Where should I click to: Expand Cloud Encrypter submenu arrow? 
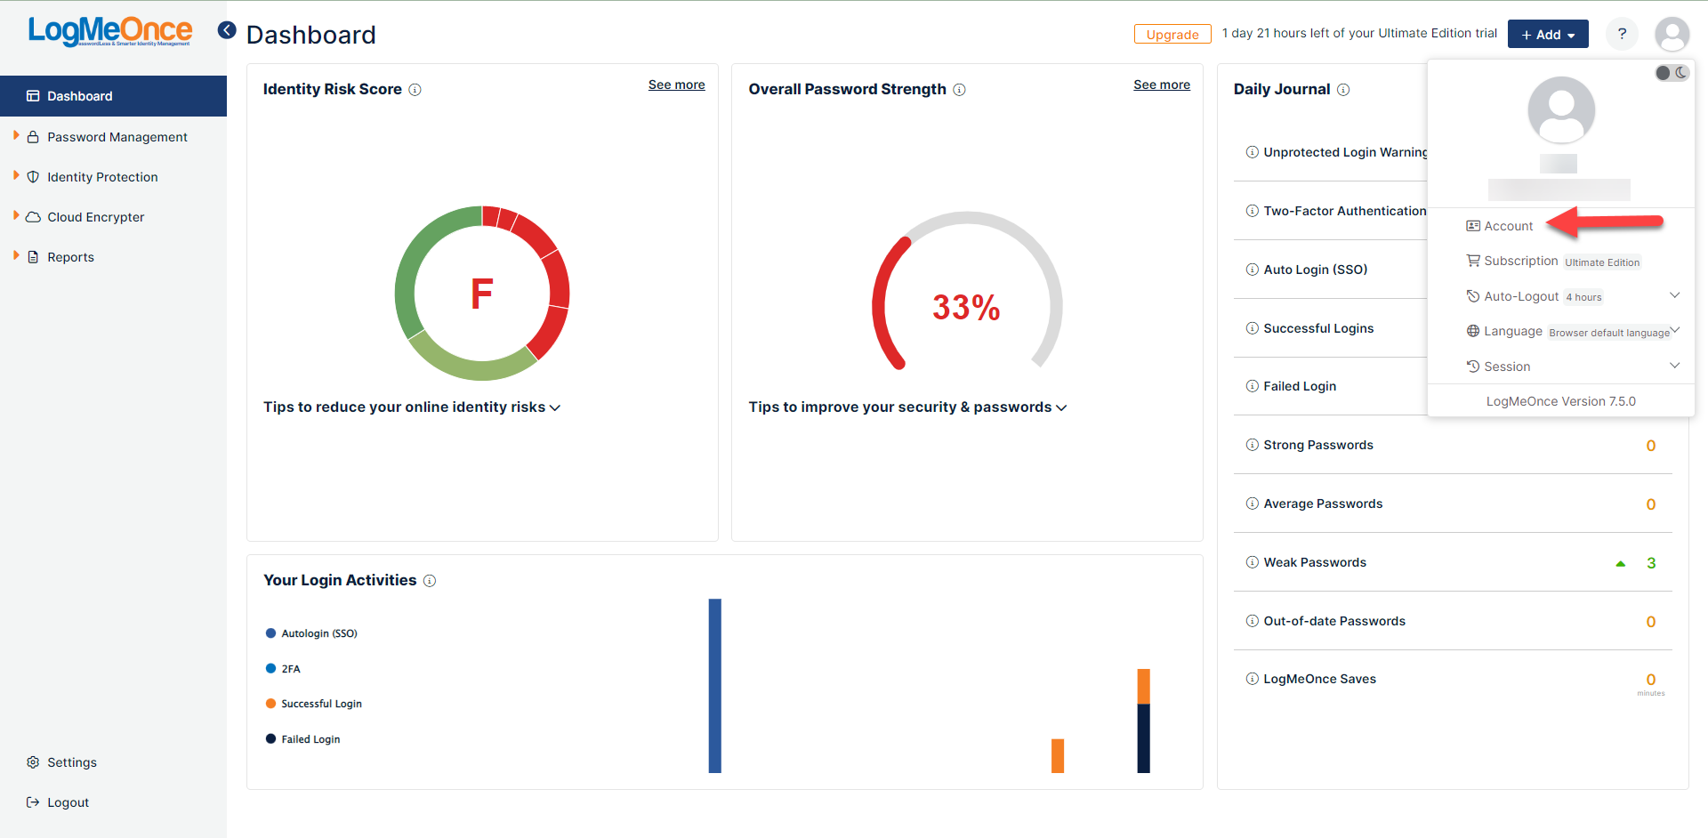16,216
